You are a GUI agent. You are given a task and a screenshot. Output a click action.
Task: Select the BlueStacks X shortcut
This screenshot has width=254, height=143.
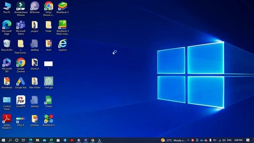[x=48, y=120]
